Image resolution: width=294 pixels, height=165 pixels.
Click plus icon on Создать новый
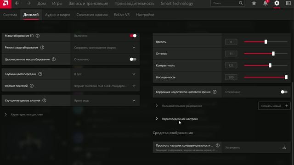click(x=287, y=106)
